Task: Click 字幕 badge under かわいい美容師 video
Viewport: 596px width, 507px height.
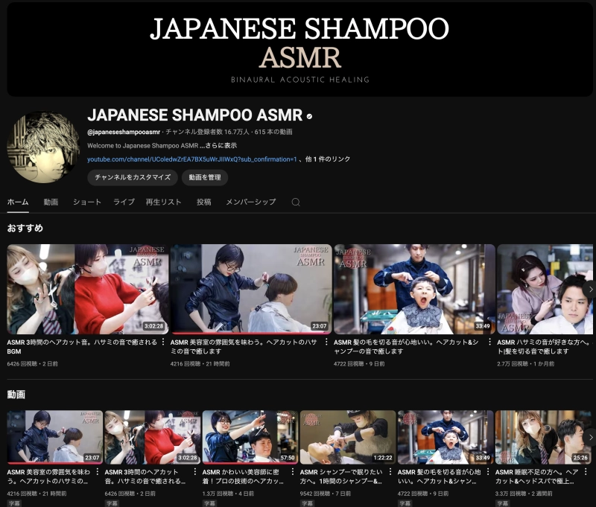Action: point(209,503)
